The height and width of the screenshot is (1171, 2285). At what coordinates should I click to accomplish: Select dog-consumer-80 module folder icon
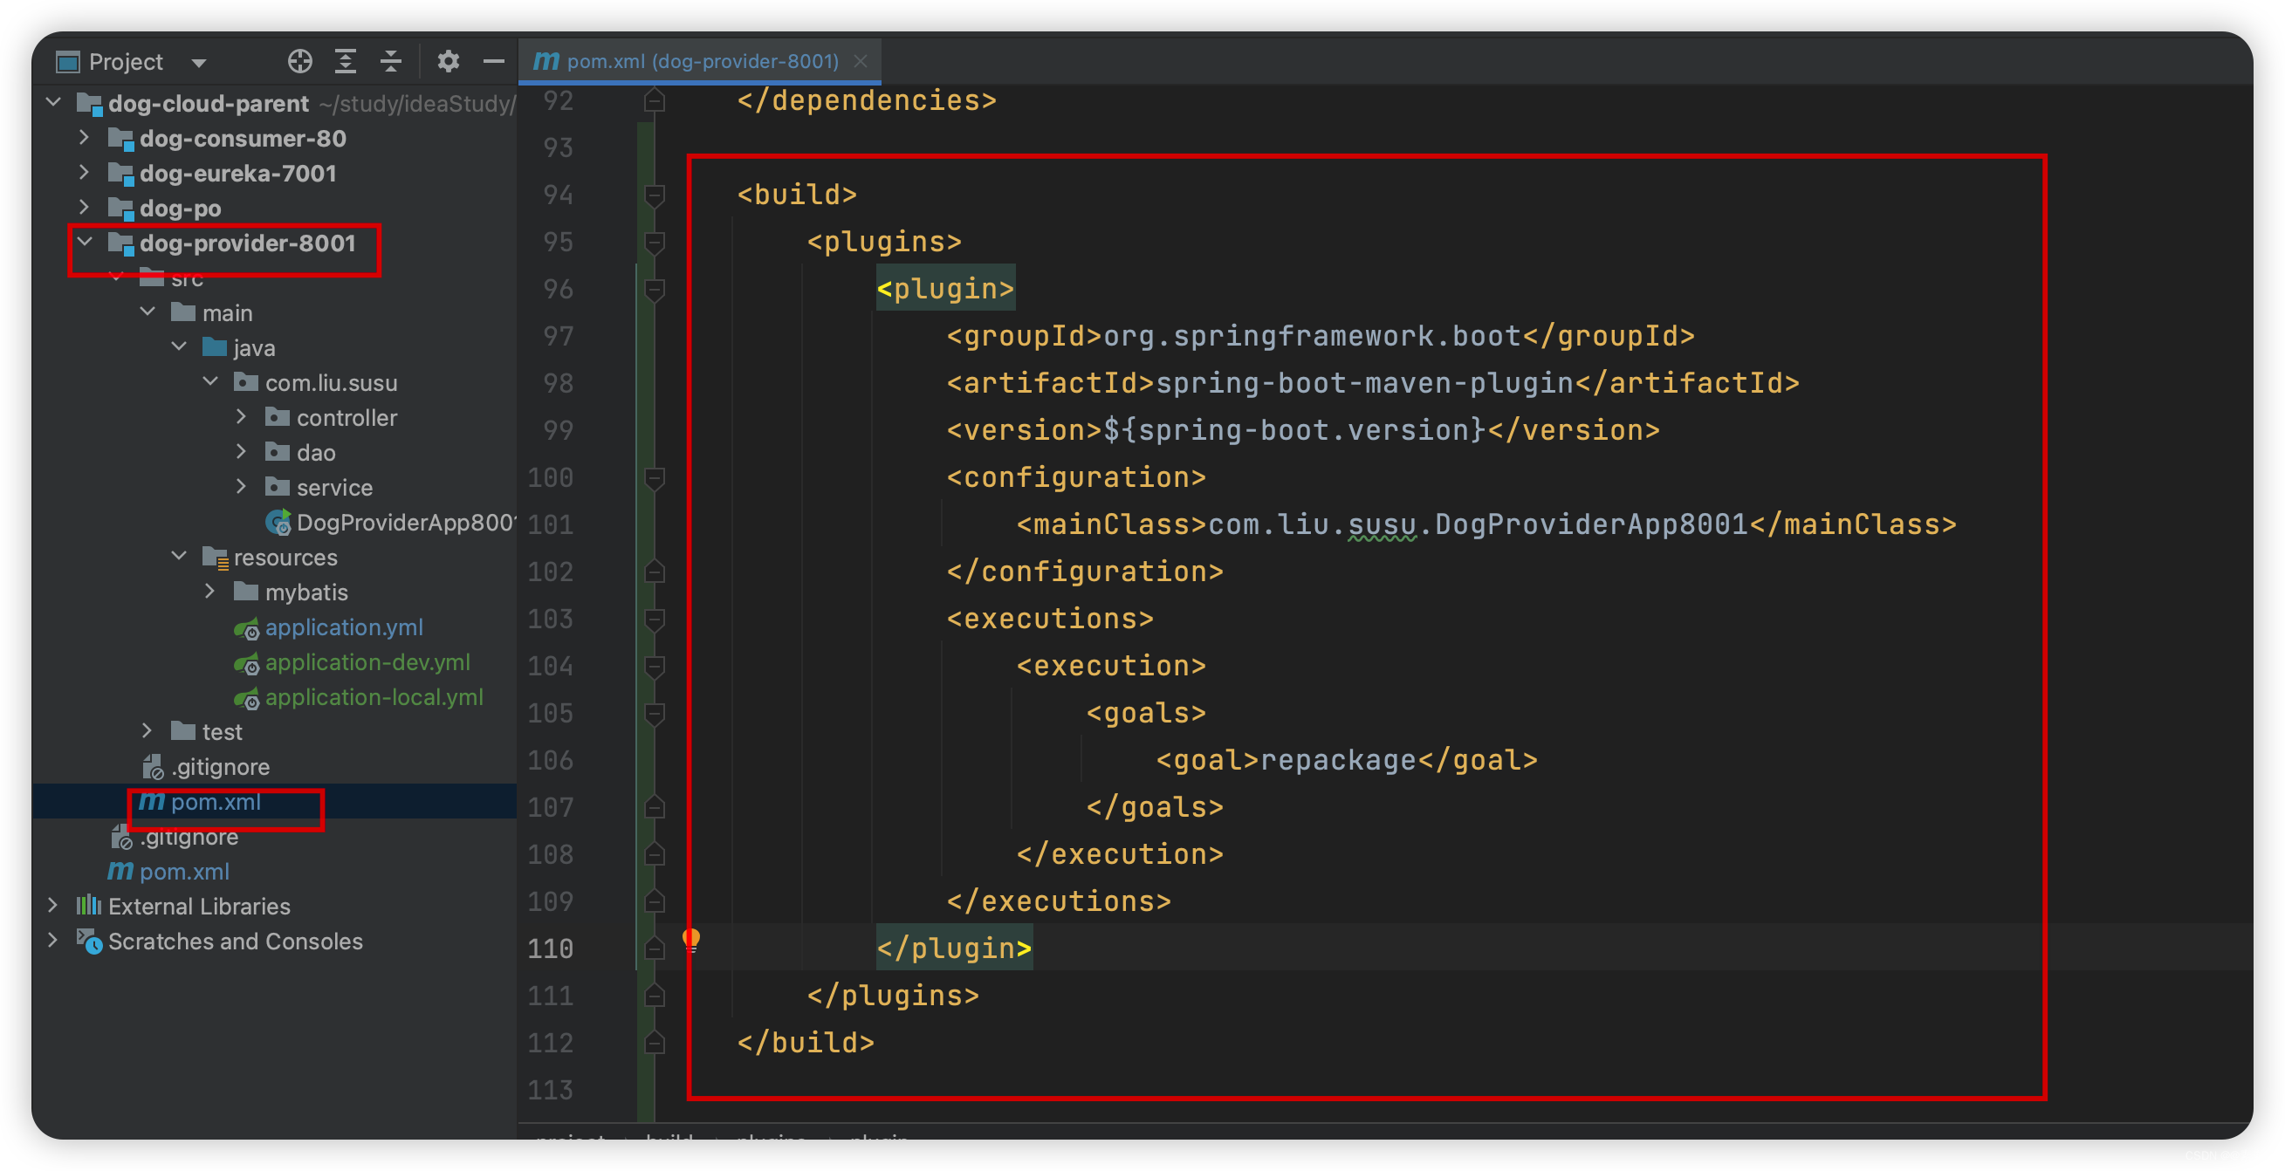tap(120, 139)
